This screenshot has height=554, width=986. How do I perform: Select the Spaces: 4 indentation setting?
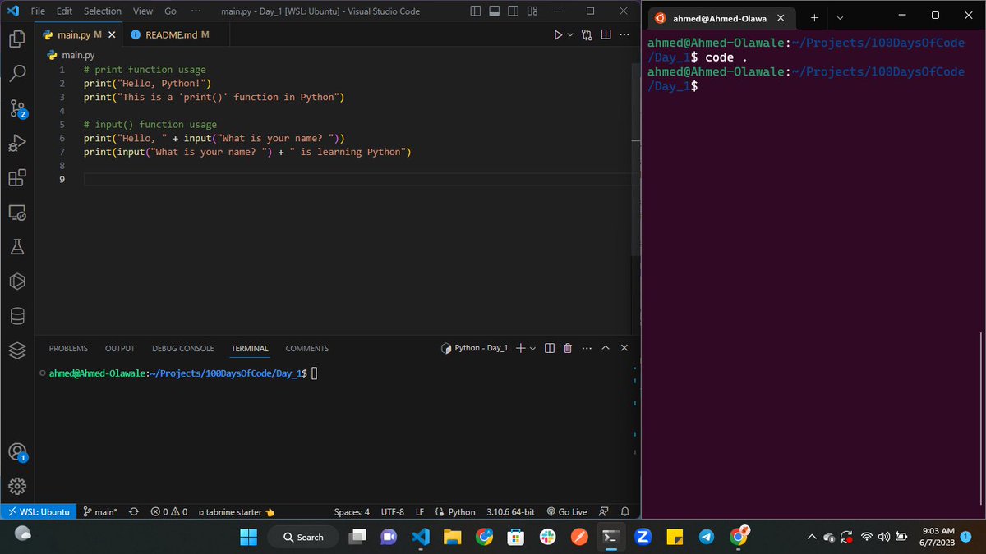click(x=352, y=511)
